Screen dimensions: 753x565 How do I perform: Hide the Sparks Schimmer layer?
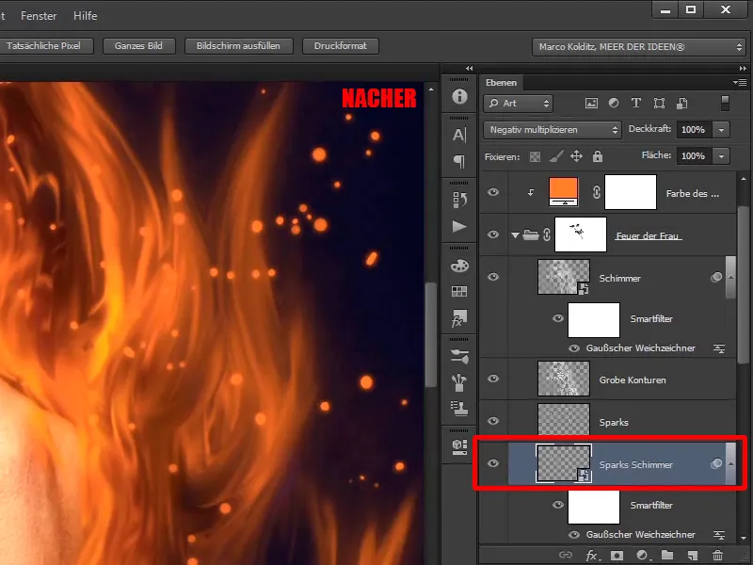point(493,463)
